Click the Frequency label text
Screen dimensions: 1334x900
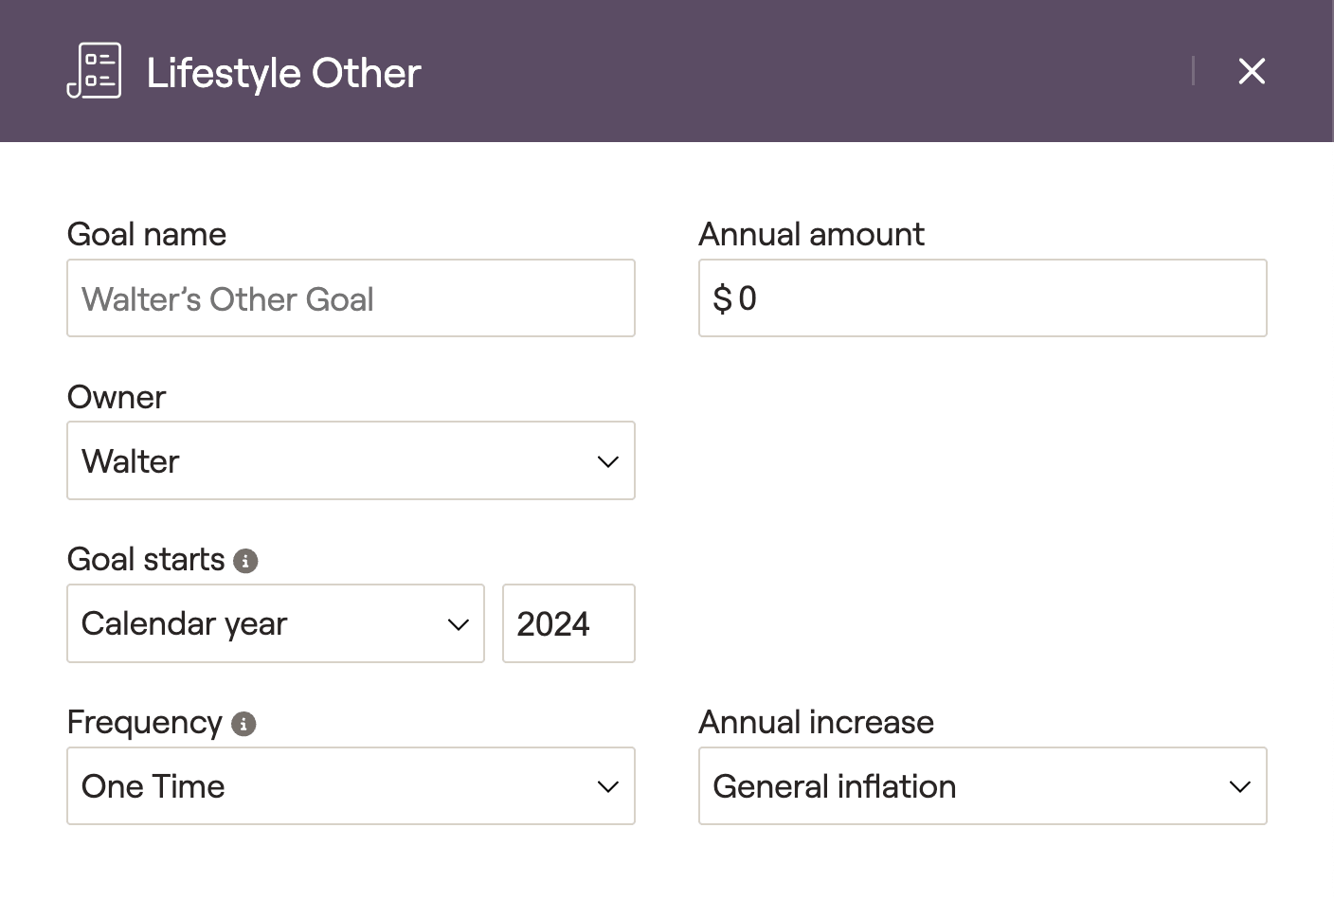coord(145,723)
